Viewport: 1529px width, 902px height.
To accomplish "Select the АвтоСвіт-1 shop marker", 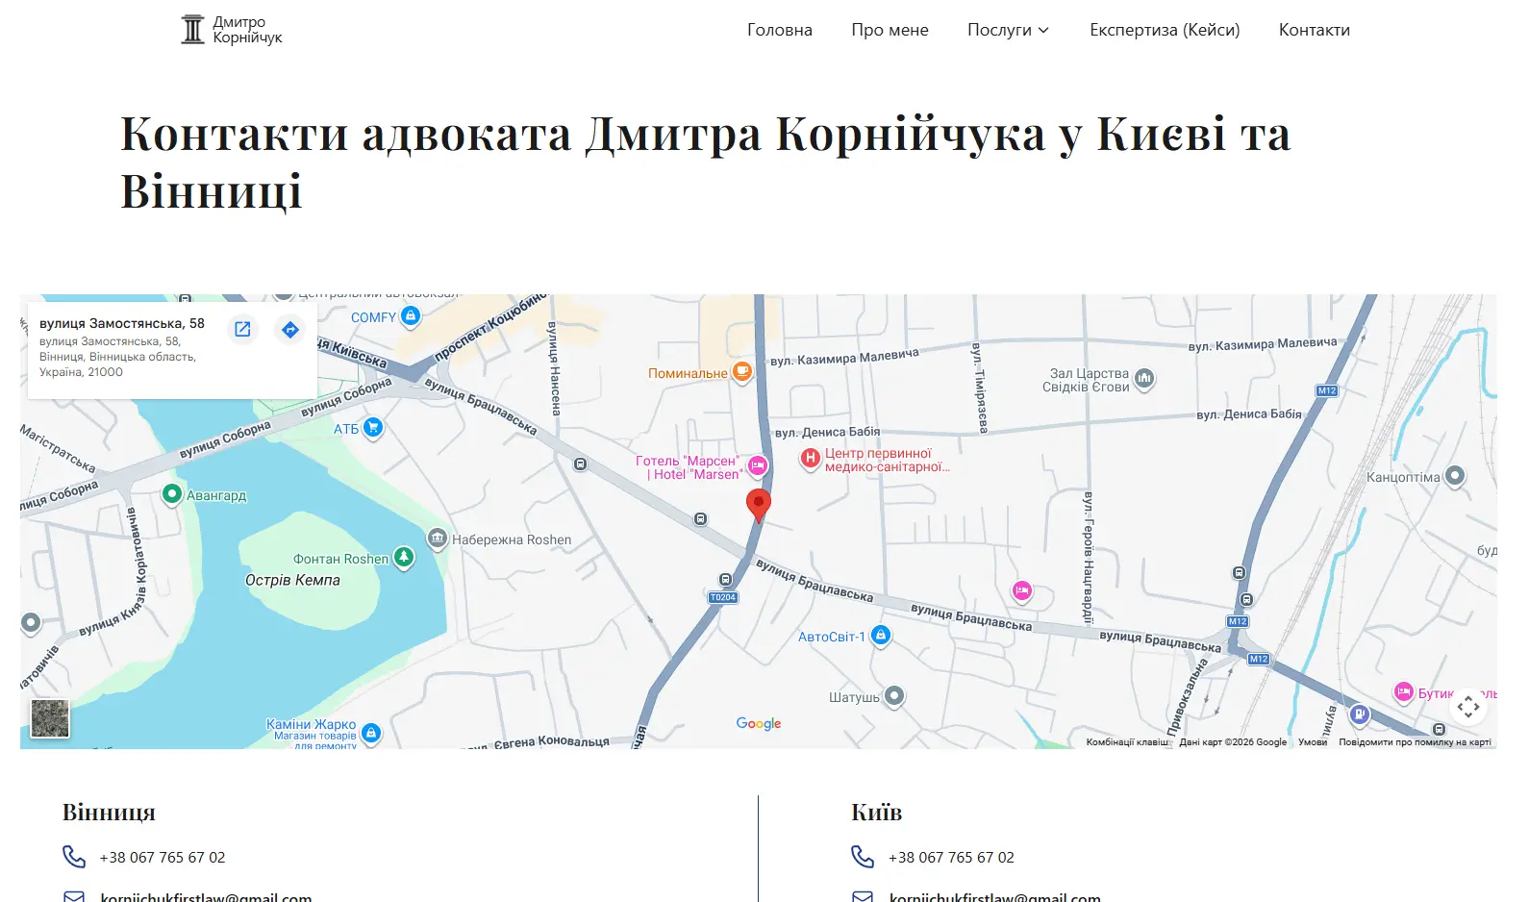I will pyautogui.click(x=880, y=636).
